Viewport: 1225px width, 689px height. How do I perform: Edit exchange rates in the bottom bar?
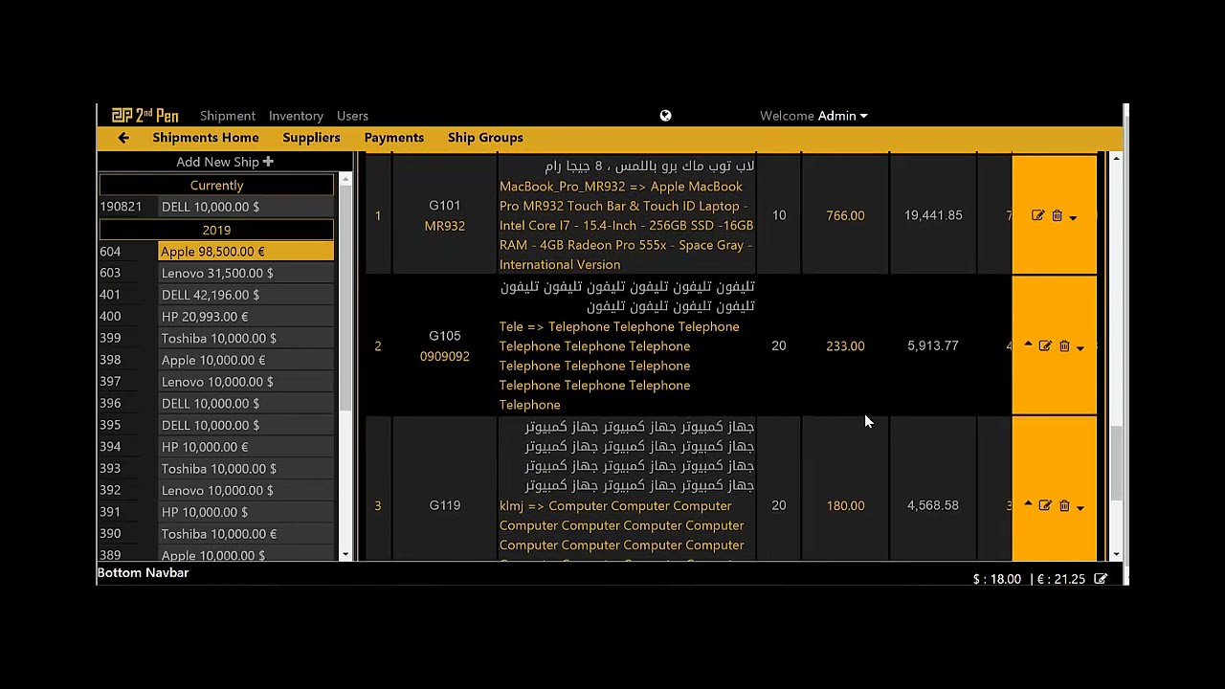(x=1101, y=579)
